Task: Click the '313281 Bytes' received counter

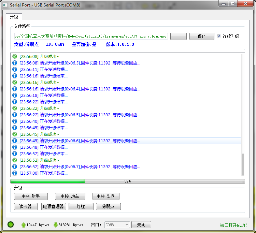Action: point(71,225)
